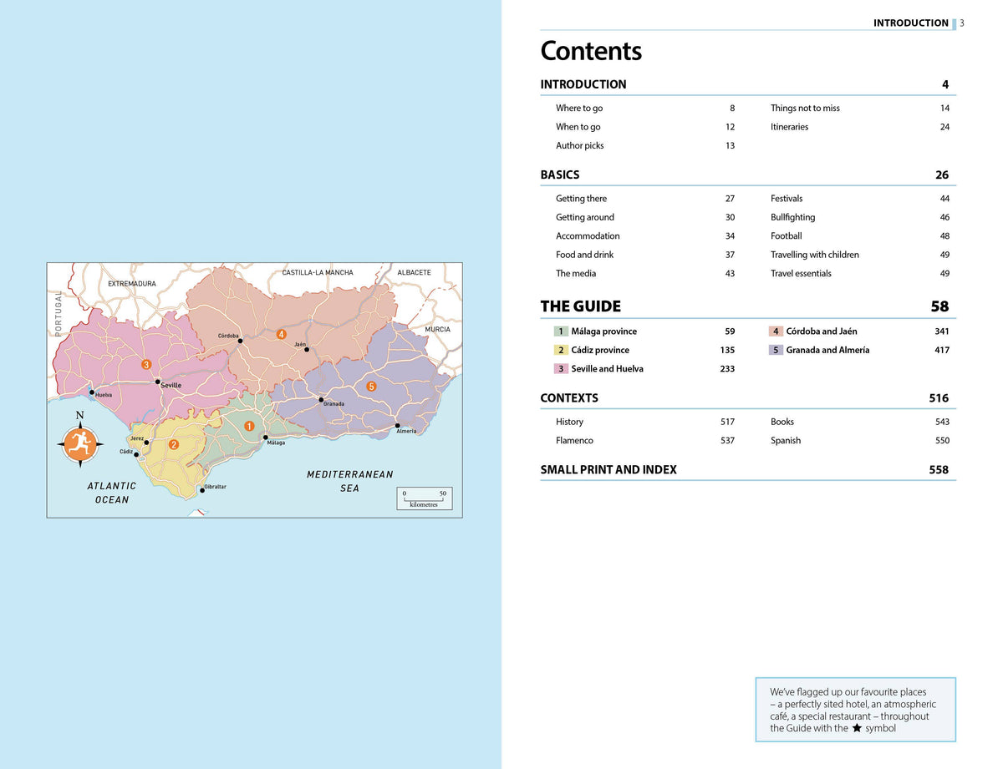Image resolution: width=1003 pixels, height=769 pixels.
Task: Click purple swatch numbered 5 beside Granada and Almería
Action: click(x=776, y=350)
